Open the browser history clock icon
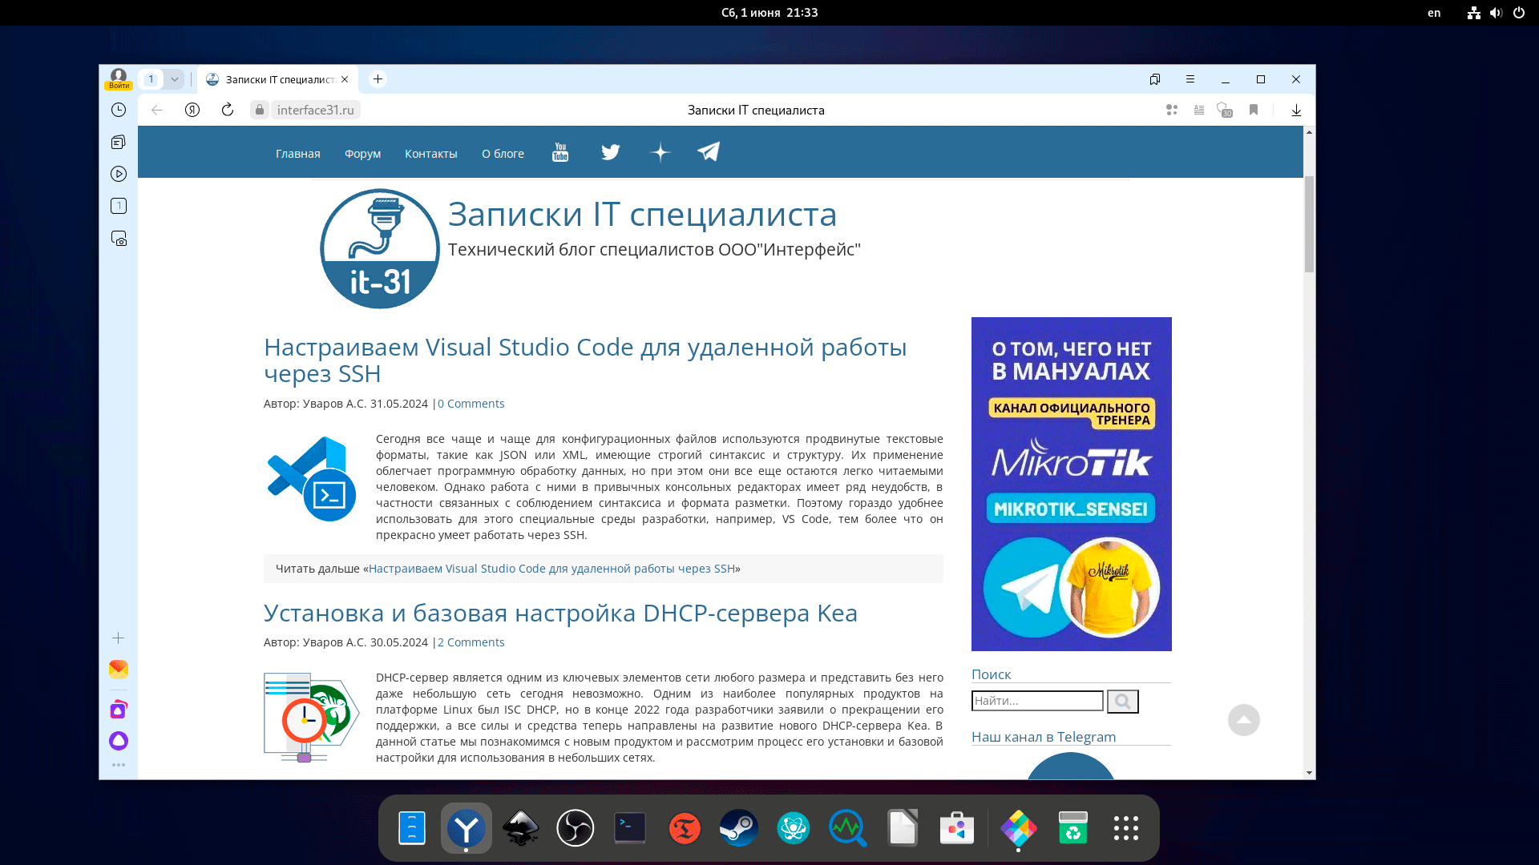Image resolution: width=1539 pixels, height=865 pixels. pos(119,110)
